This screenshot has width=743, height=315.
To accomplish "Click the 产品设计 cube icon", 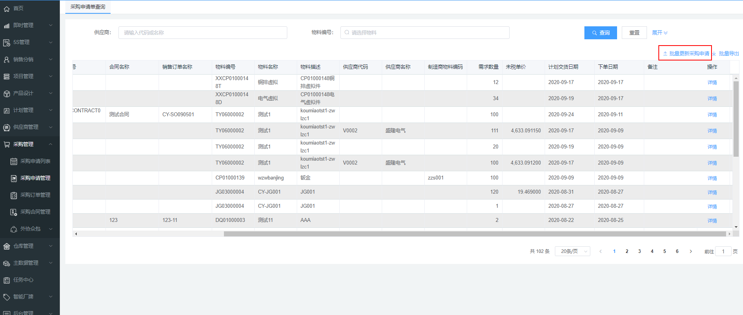I will click(x=7, y=93).
